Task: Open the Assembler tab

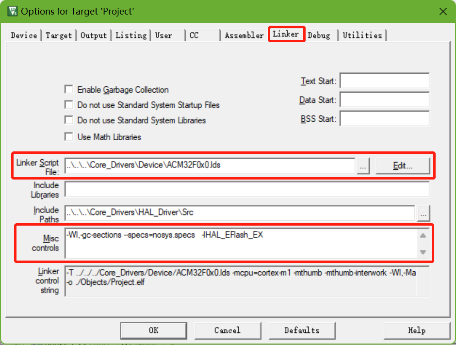Action: click(x=244, y=35)
